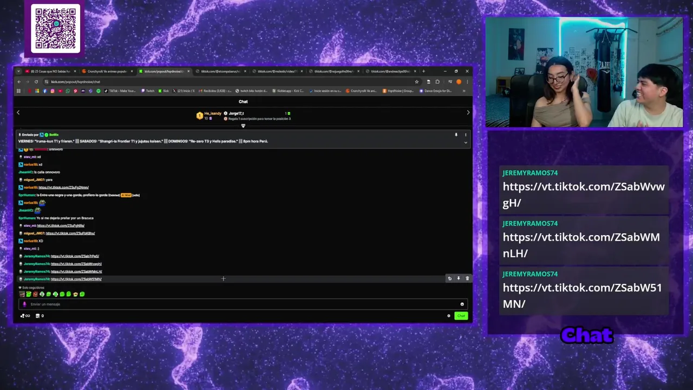Click the green Chat send button
The image size is (693, 390).
click(461, 316)
